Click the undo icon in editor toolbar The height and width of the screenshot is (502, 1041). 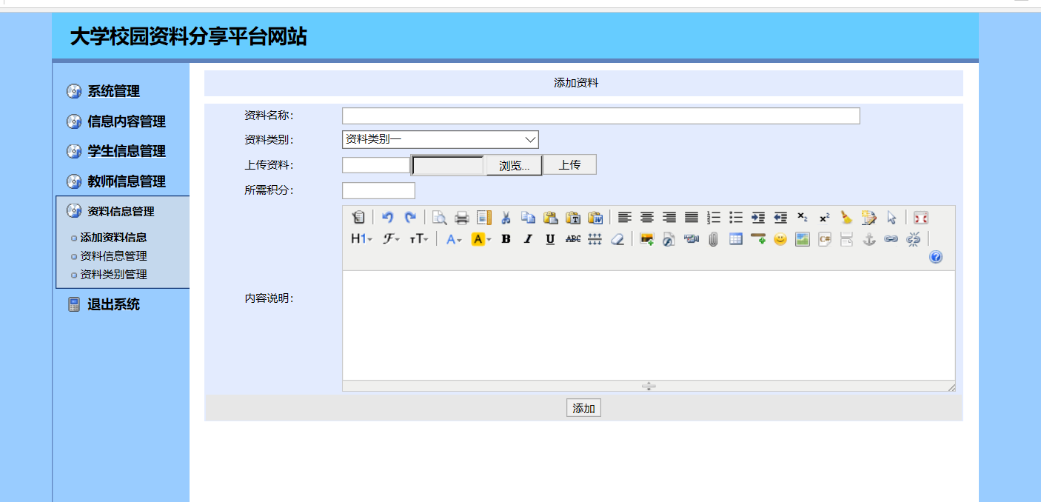coord(387,218)
